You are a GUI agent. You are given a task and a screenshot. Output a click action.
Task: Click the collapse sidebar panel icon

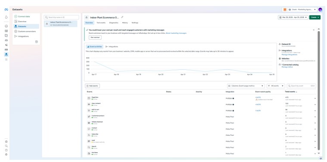click(x=37, y=42)
